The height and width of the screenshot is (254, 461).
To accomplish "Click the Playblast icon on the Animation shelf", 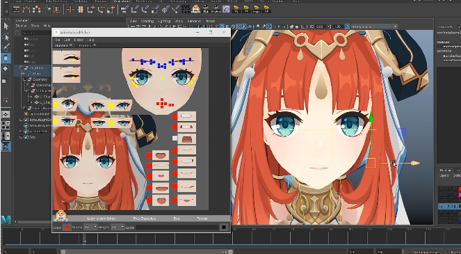I will pos(17,9).
